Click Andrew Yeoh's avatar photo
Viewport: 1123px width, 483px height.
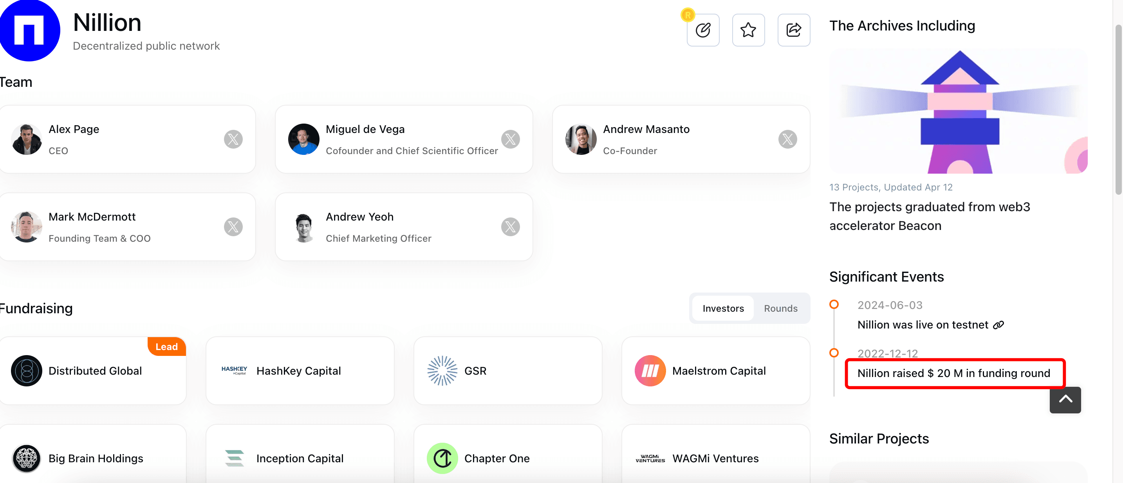(303, 227)
